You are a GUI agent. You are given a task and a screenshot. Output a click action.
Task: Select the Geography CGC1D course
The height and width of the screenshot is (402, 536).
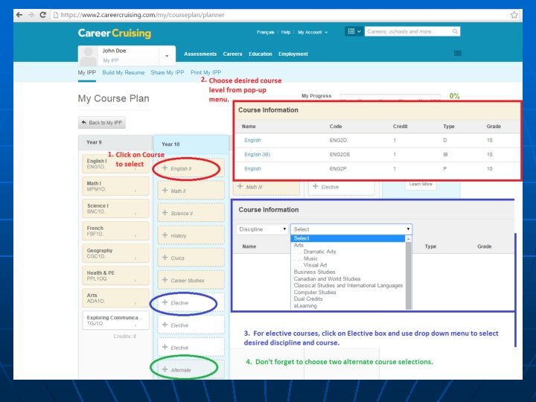pyautogui.click(x=116, y=253)
